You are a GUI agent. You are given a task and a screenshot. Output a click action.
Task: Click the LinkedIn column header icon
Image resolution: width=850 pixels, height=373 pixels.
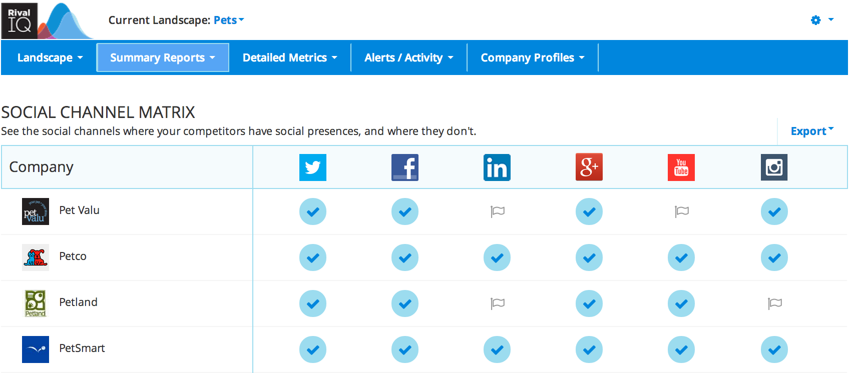click(x=497, y=167)
